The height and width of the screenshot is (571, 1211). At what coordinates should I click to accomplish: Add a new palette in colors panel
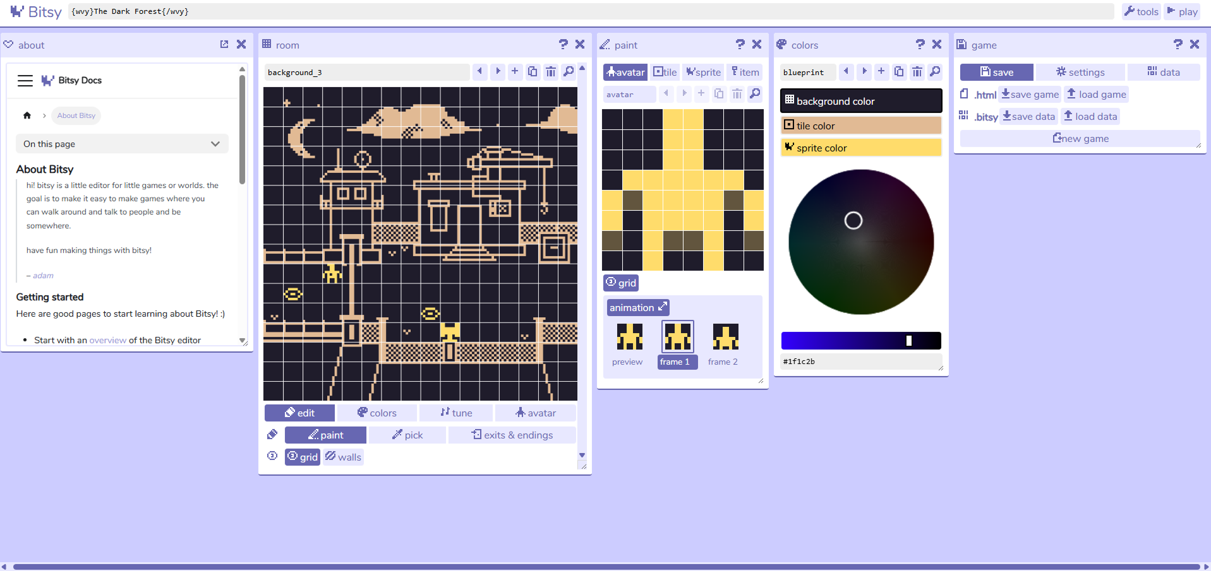click(881, 71)
